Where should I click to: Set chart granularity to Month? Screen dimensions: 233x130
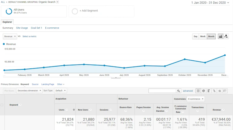click(211, 36)
